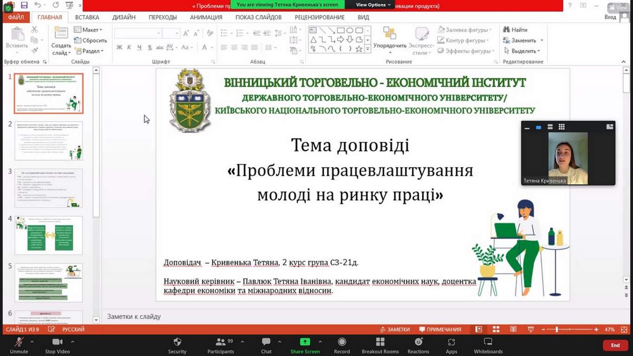
Task: Click the green Share Screen icon
Action: coord(305,342)
